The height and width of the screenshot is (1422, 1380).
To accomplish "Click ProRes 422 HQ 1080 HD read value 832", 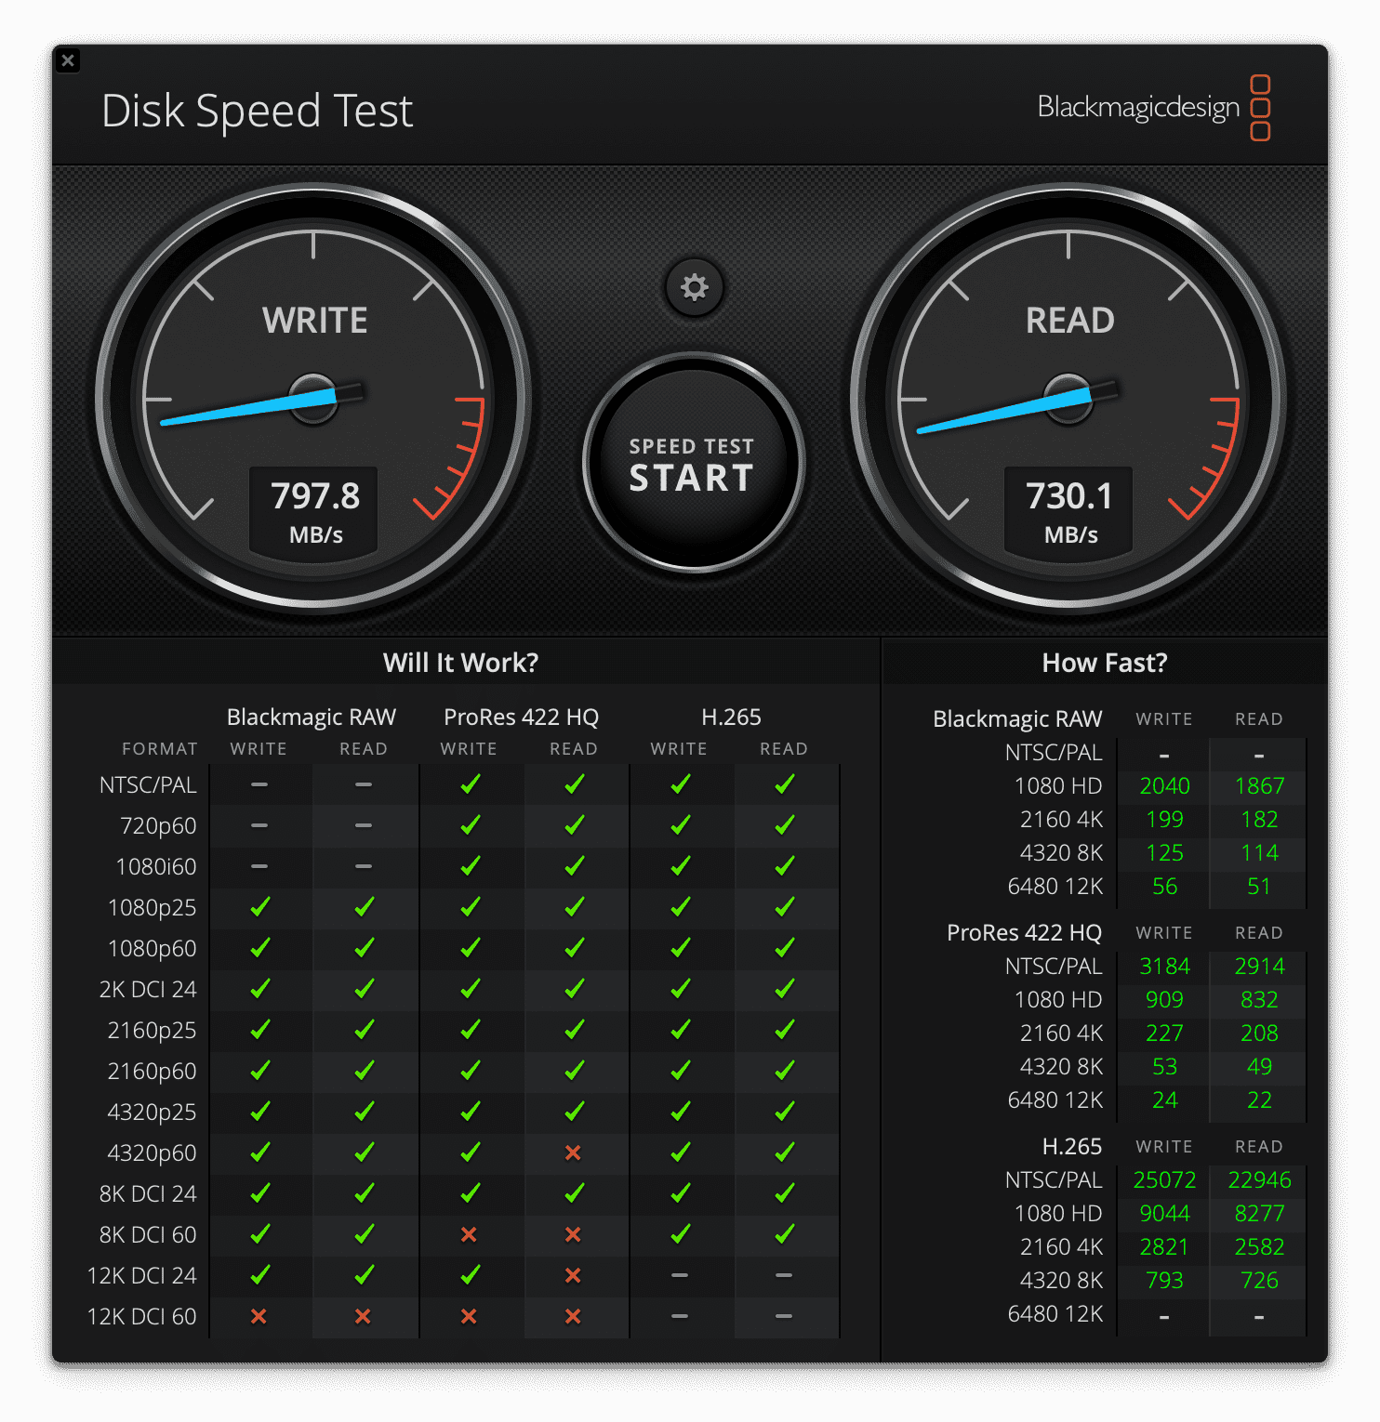I will (x=1259, y=1000).
